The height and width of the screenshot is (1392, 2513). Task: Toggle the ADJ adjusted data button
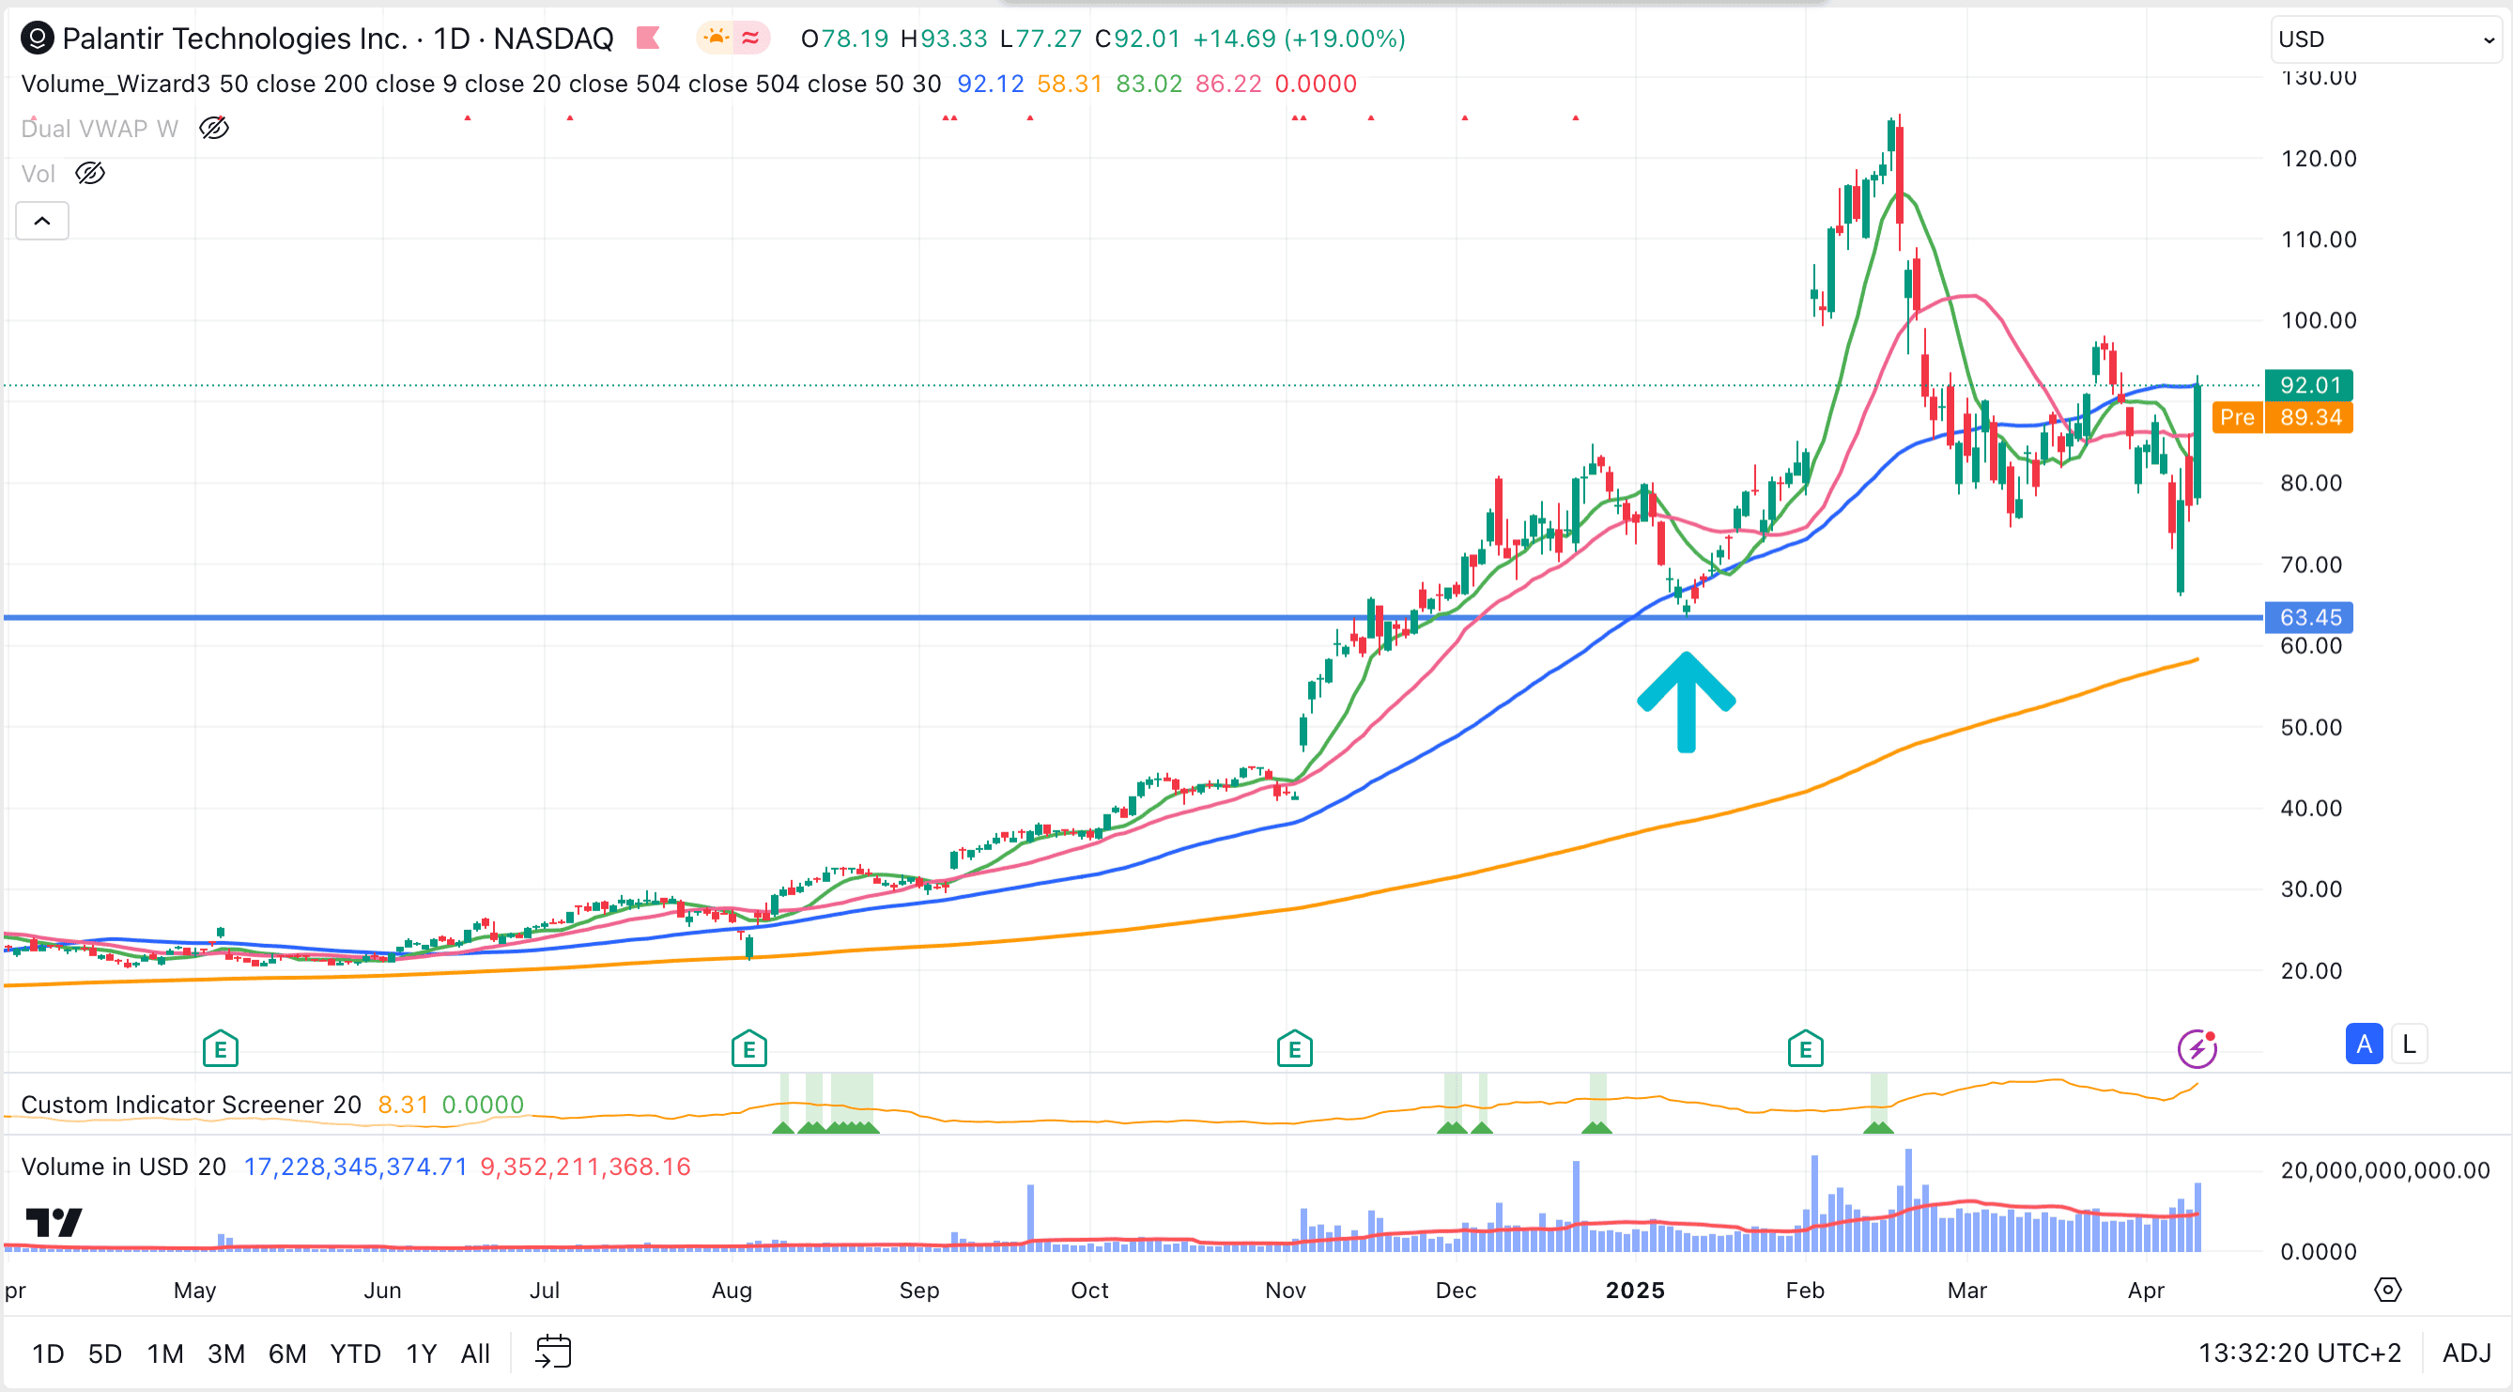click(2466, 1353)
